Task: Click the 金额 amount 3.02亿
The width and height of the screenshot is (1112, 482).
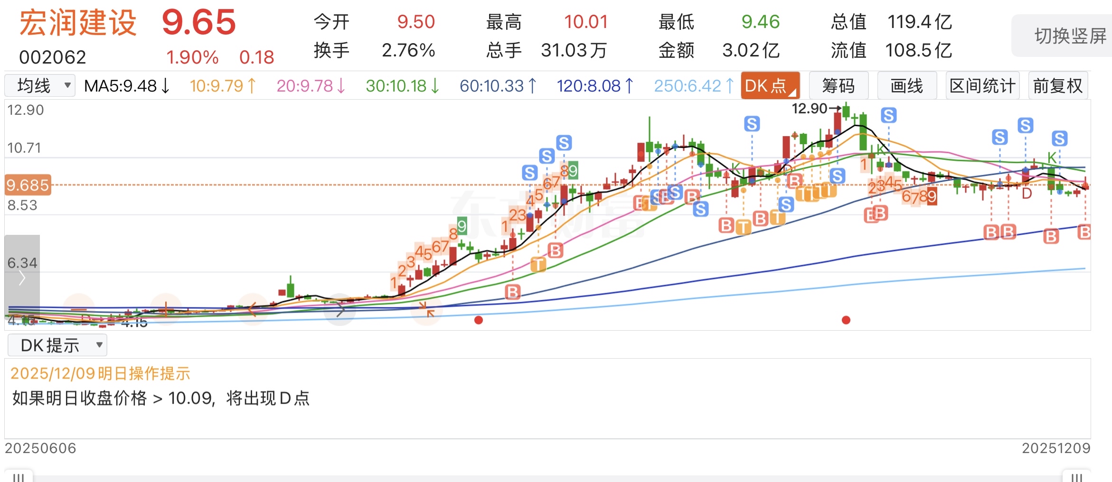Action: click(x=751, y=50)
